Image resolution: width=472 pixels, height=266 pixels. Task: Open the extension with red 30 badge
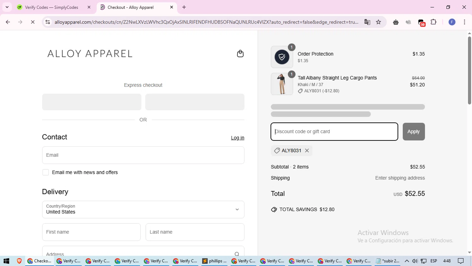point(421,22)
